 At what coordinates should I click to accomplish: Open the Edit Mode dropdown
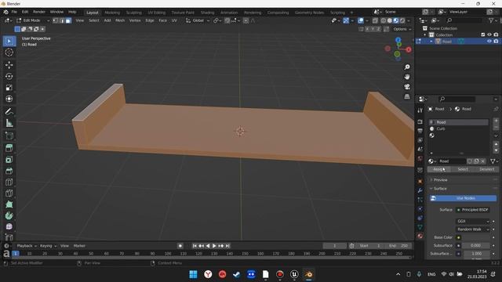[33, 20]
